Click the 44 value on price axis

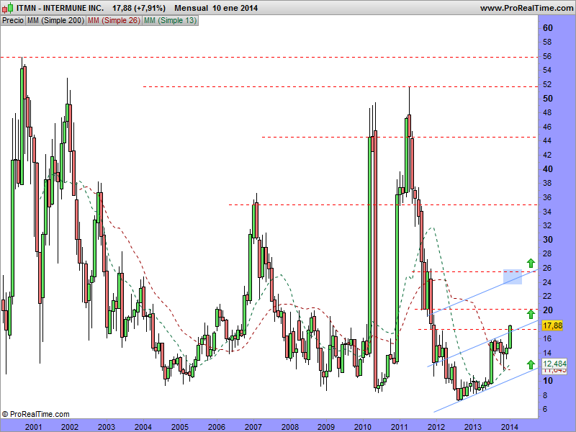tap(547, 140)
